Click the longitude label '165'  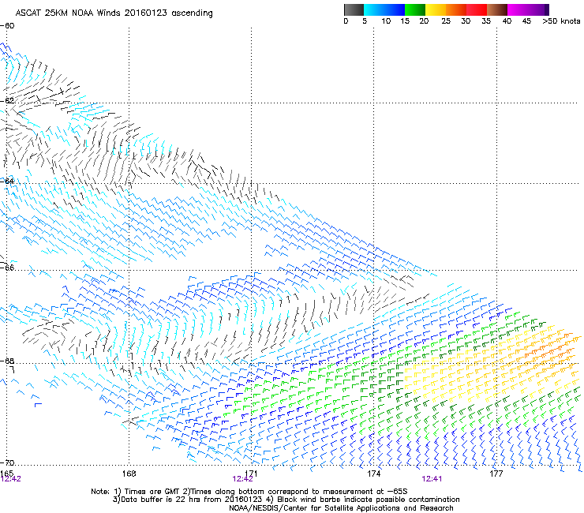tap(6, 473)
